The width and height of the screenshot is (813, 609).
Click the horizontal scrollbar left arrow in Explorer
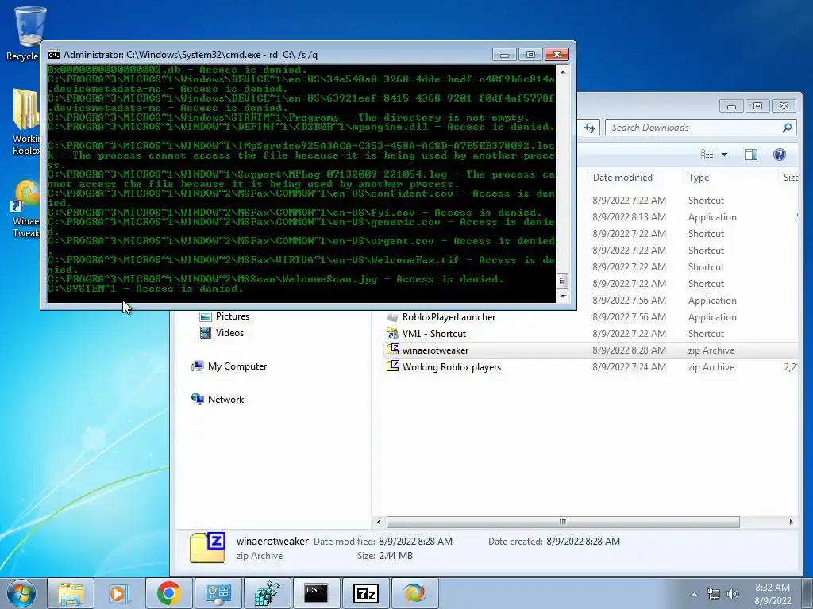tap(379, 522)
